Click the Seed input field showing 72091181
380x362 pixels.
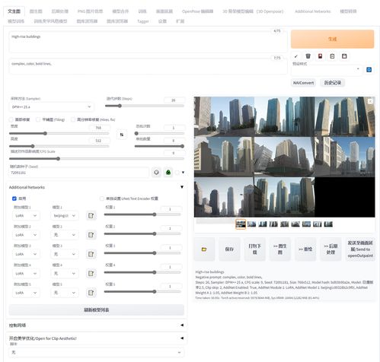(x=79, y=173)
